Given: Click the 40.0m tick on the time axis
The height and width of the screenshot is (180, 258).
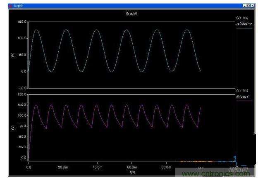Looking at the screenshot, I should tap(97, 168).
